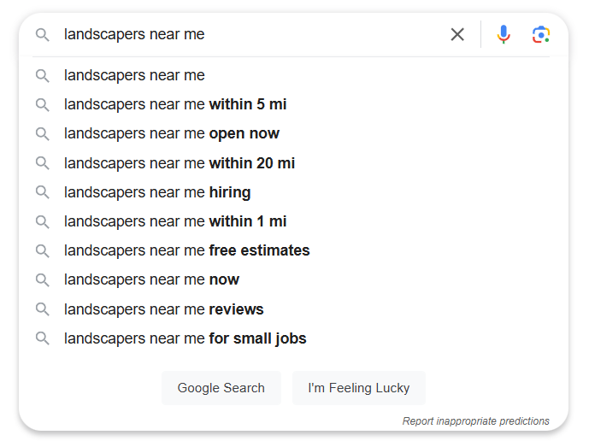The image size is (589, 441).
Task: Choose the 'landscapers near me reviews' suggestion
Action: 292,309
